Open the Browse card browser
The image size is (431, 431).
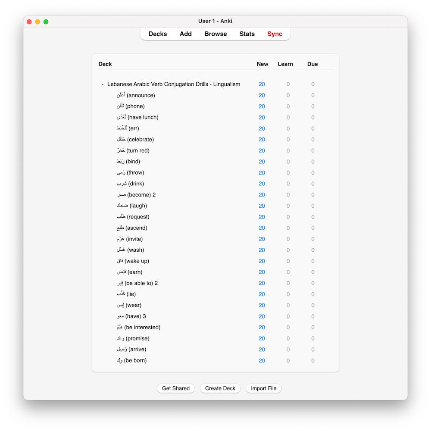click(215, 34)
